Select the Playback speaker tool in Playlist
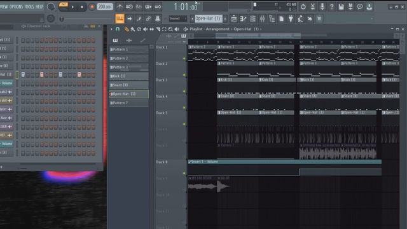This screenshot has height=229, width=407. [x=177, y=29]
